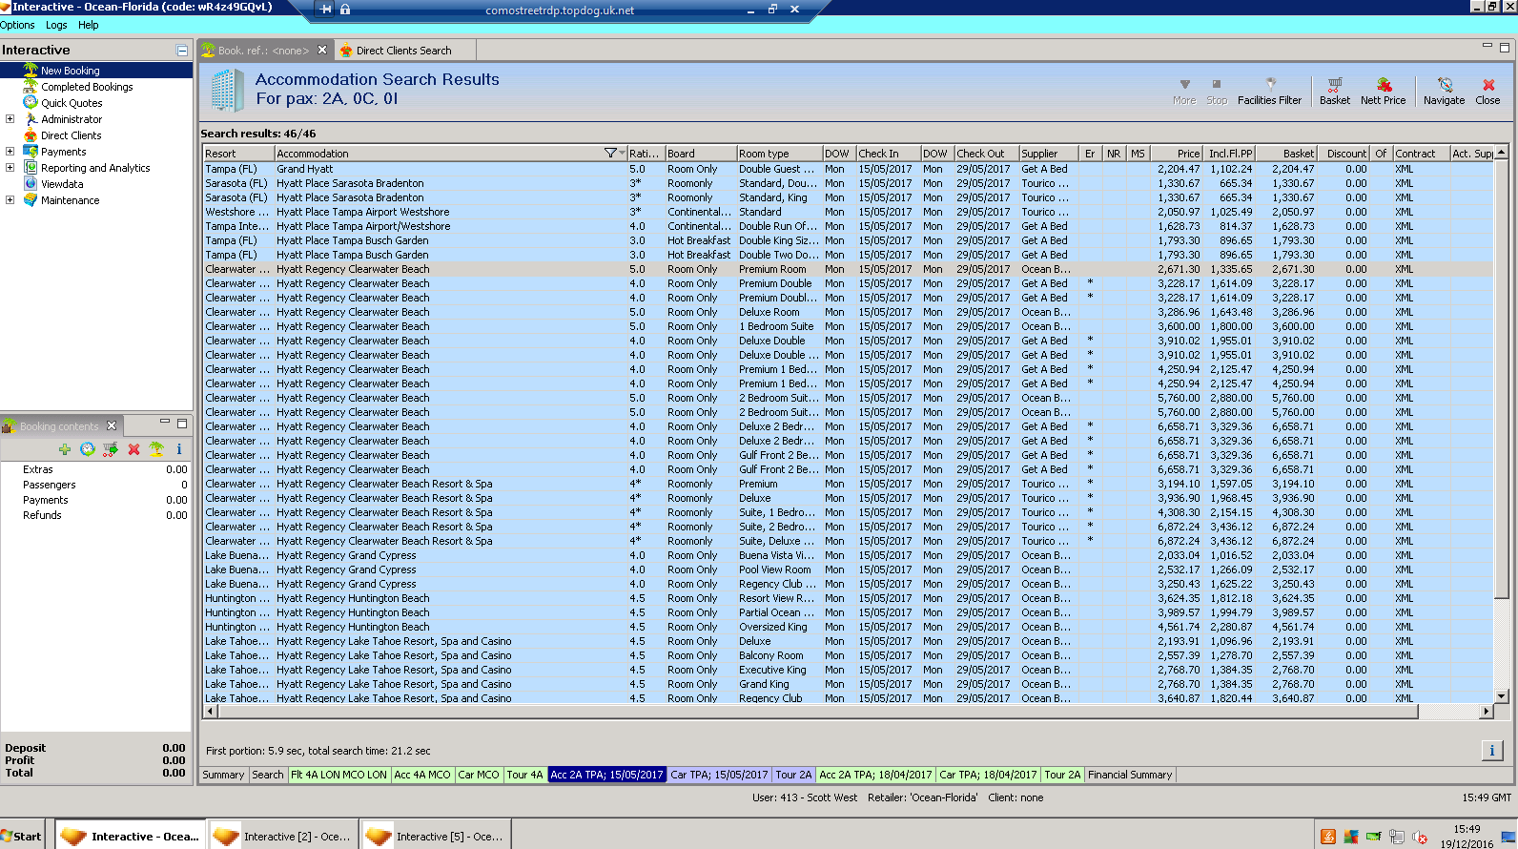Sort results by the Room type column header
The image size is (1518, 849).
tap(779, 153)
